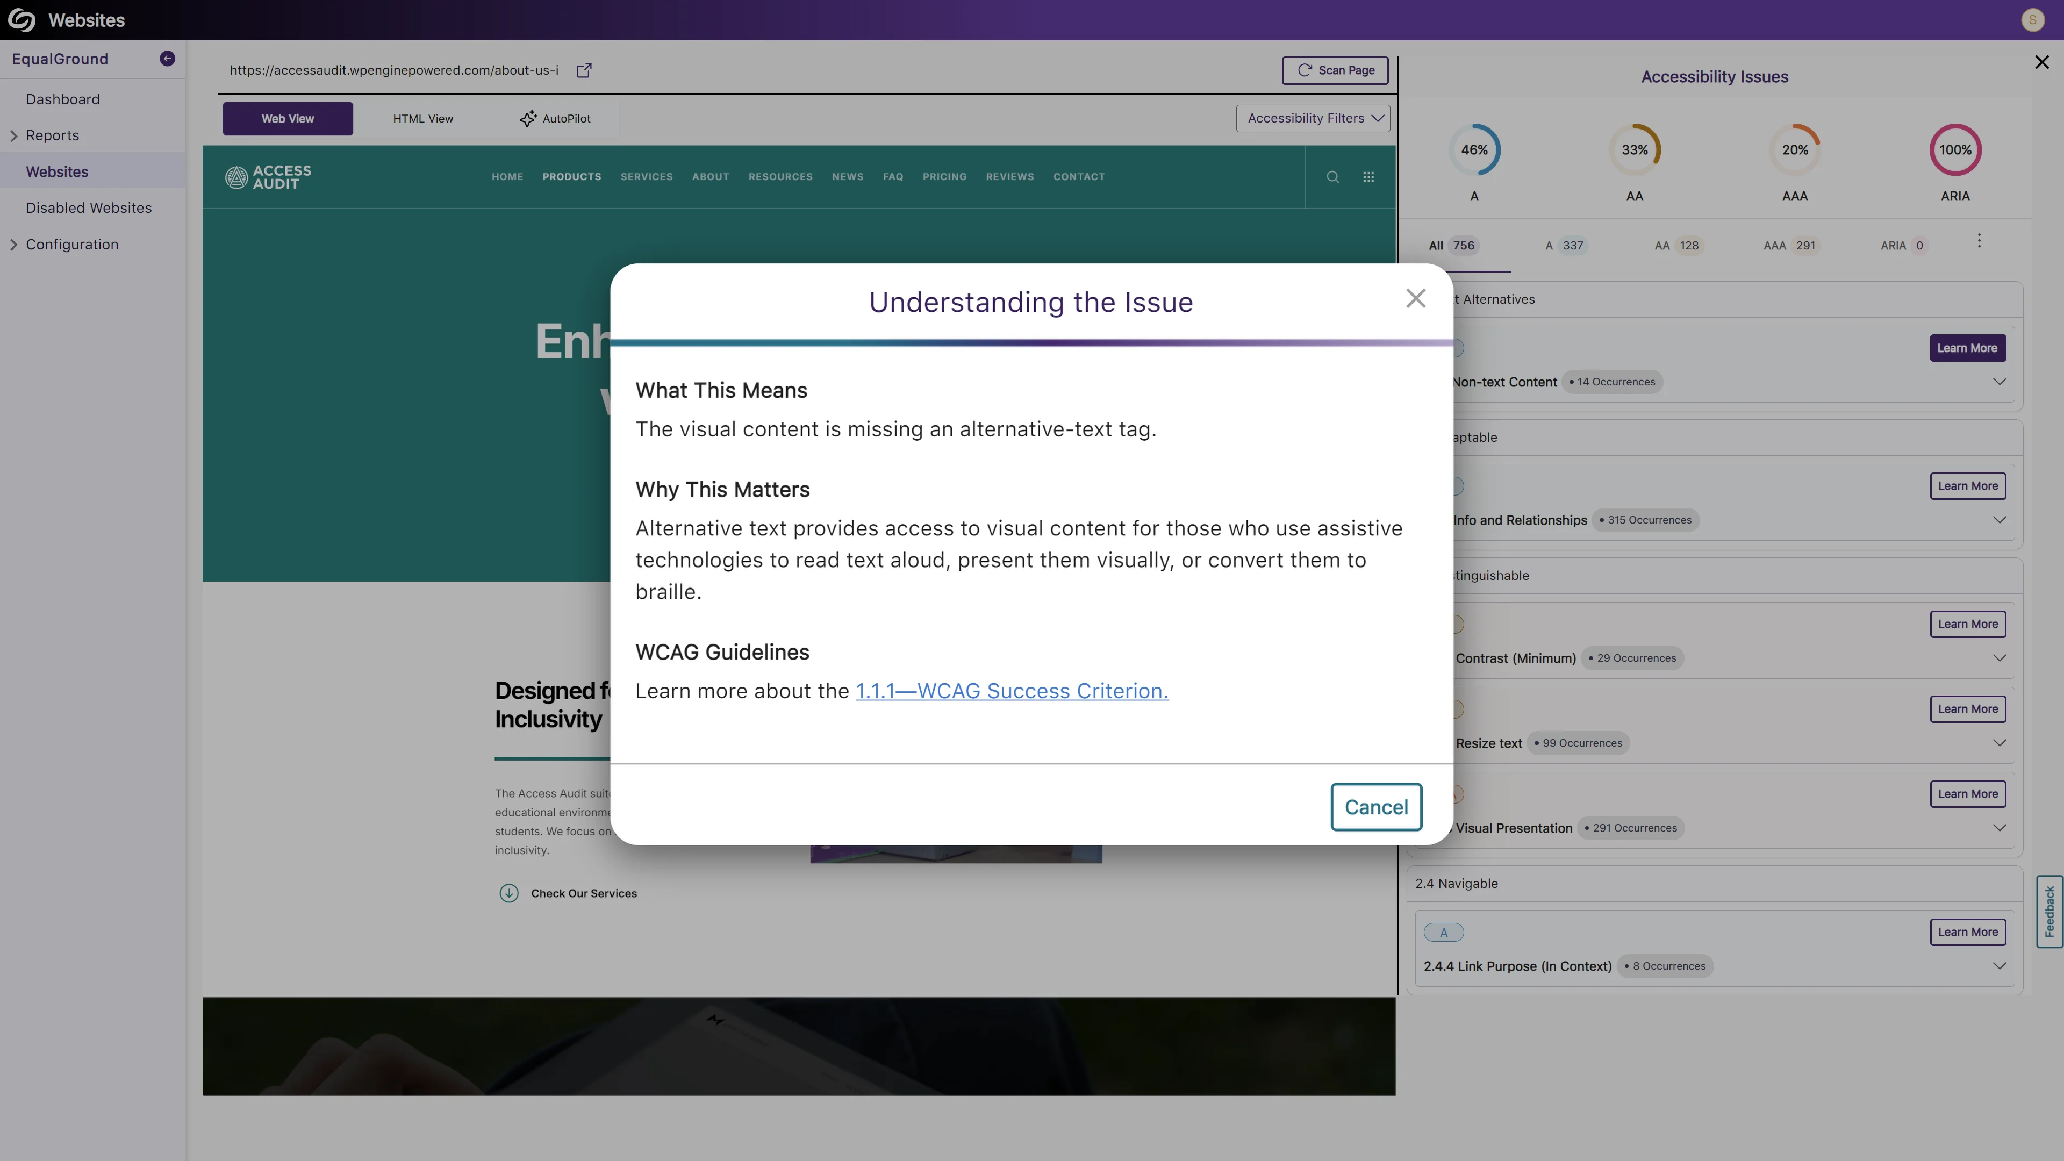This screenshot has width=2064, height=1161.
Task: Expand the Reports tree item
Action: coord(13,136)
